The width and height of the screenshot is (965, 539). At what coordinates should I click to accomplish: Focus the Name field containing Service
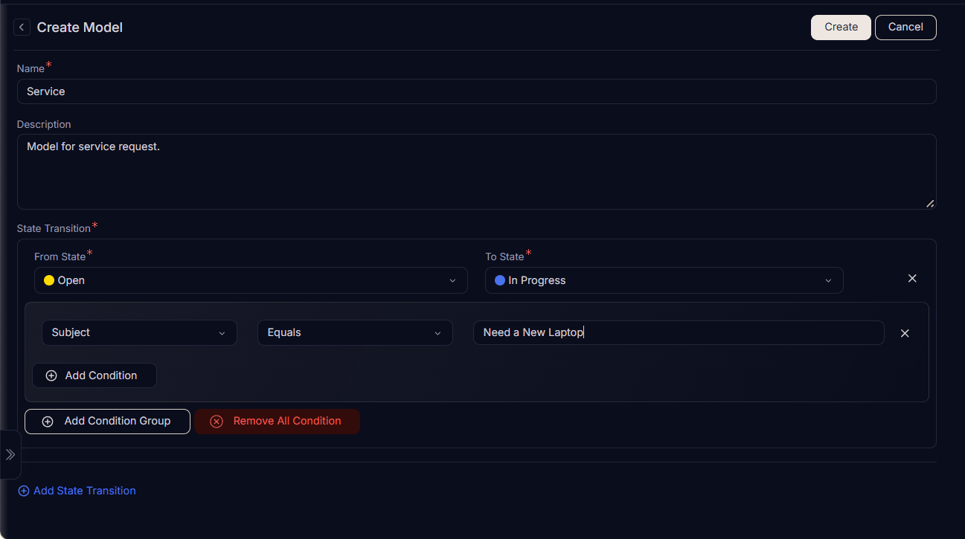tap(476, 91)
